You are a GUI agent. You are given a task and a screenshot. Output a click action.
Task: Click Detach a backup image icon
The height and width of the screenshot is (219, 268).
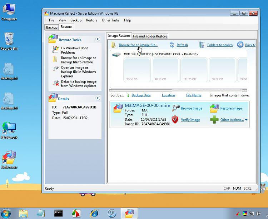tap(56, 83)
